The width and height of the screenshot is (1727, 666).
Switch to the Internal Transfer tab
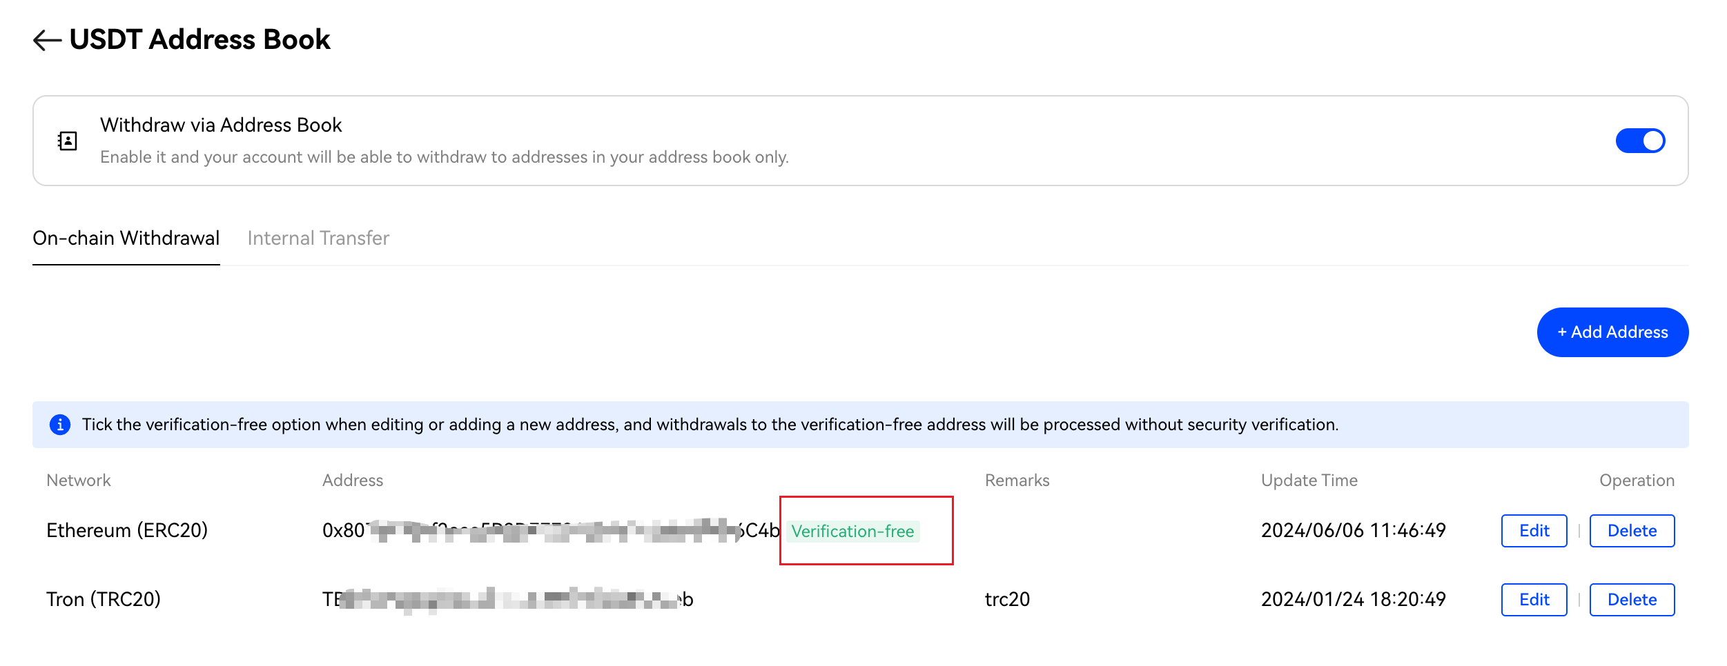click(318, 239)
